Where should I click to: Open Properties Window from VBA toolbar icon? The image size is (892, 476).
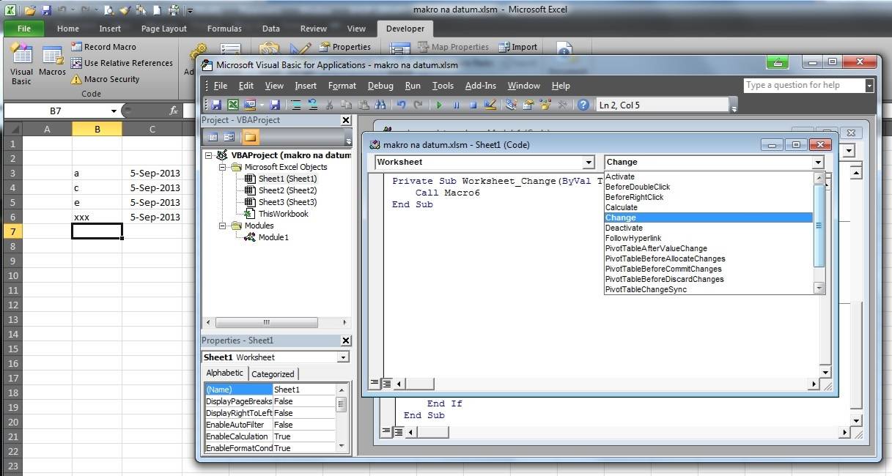click(x=527, y=105)
